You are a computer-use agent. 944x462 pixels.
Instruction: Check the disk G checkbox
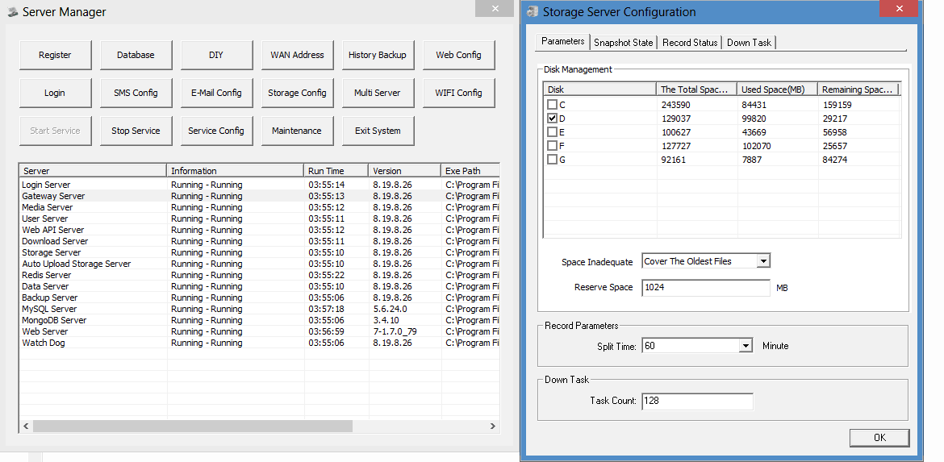coord(552,160)
